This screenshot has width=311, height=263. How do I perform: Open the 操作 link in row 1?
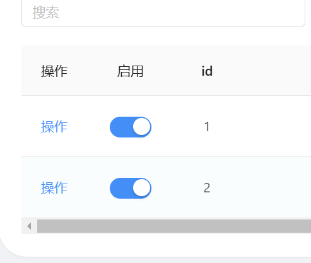54,127
